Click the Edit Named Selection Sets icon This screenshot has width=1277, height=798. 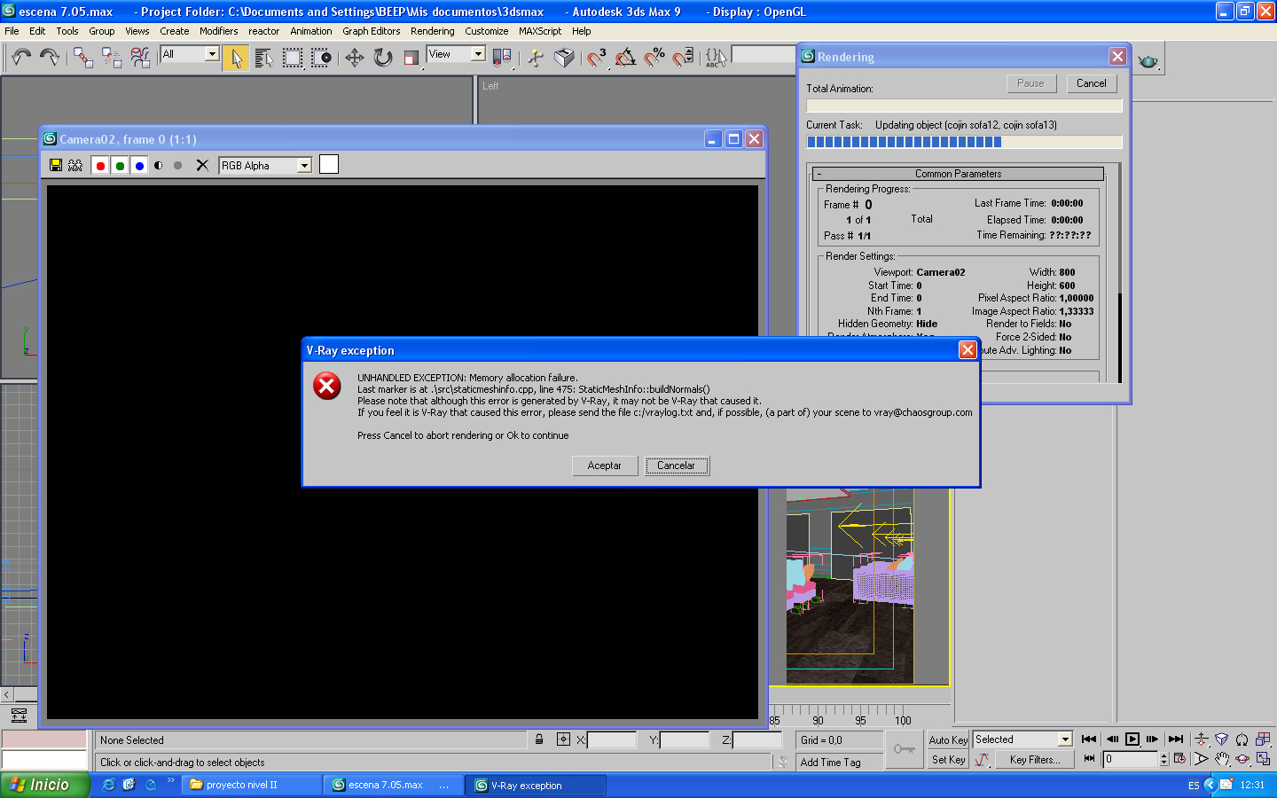[716, 58]
